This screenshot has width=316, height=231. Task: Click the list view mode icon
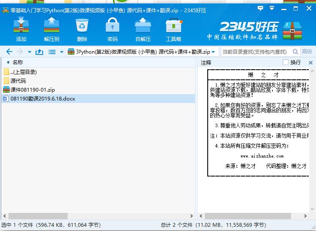pos(52,52)
